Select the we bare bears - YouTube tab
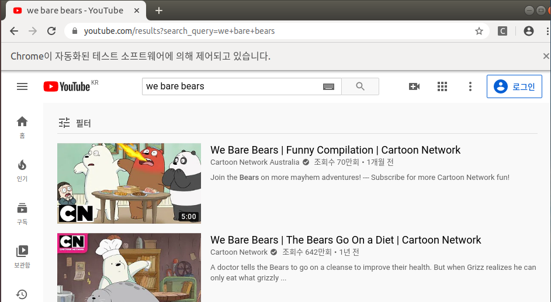Image resolution: width=551 pixels, height=302 pixels. [x=75, y=11]
